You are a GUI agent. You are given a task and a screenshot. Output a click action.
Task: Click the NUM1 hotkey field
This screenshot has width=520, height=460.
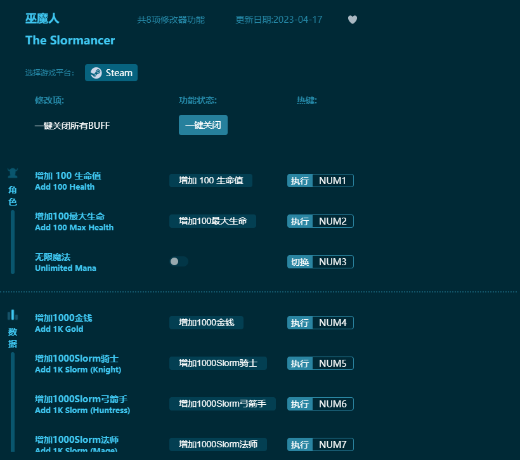pyautogui.click(x=333, y=181)
